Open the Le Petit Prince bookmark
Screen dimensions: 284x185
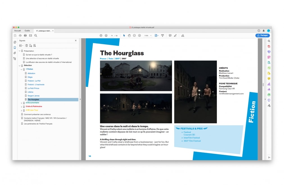33,88
